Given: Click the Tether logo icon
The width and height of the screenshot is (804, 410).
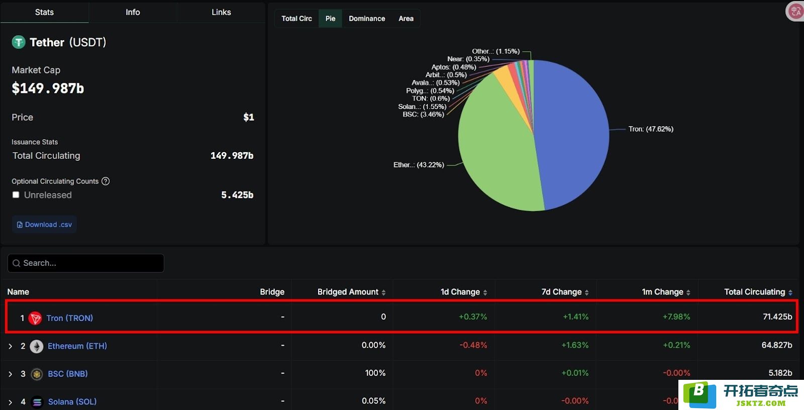Looking at the screenshot, I should (19, 42).
